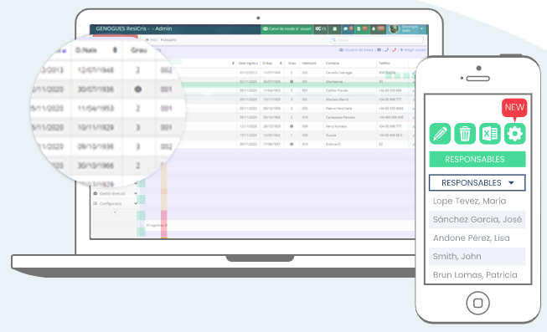Click the blue phone icon
The image size is (547, 332).
point(386,50)
